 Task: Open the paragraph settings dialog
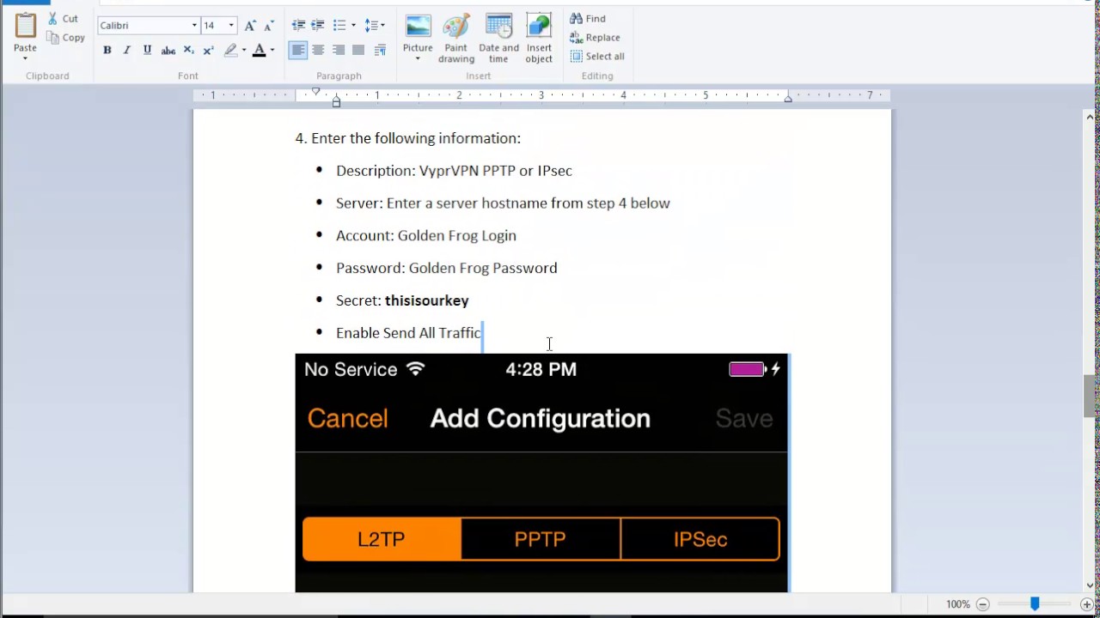coord(380,51)
